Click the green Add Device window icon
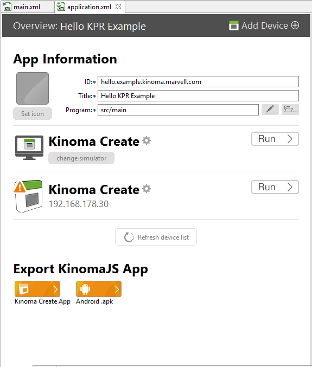This screenshot has height=367, width=312. tap(233, 25)
